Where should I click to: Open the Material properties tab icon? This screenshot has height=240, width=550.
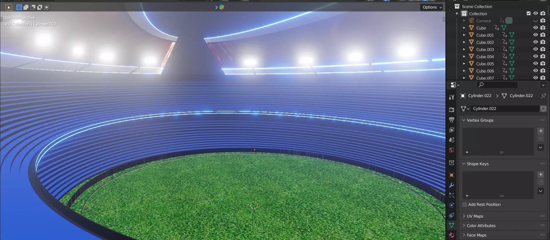tap(452, 235)
